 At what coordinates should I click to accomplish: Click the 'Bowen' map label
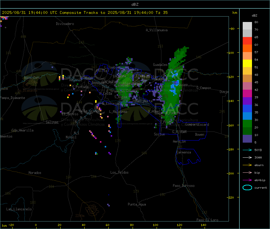199,135
